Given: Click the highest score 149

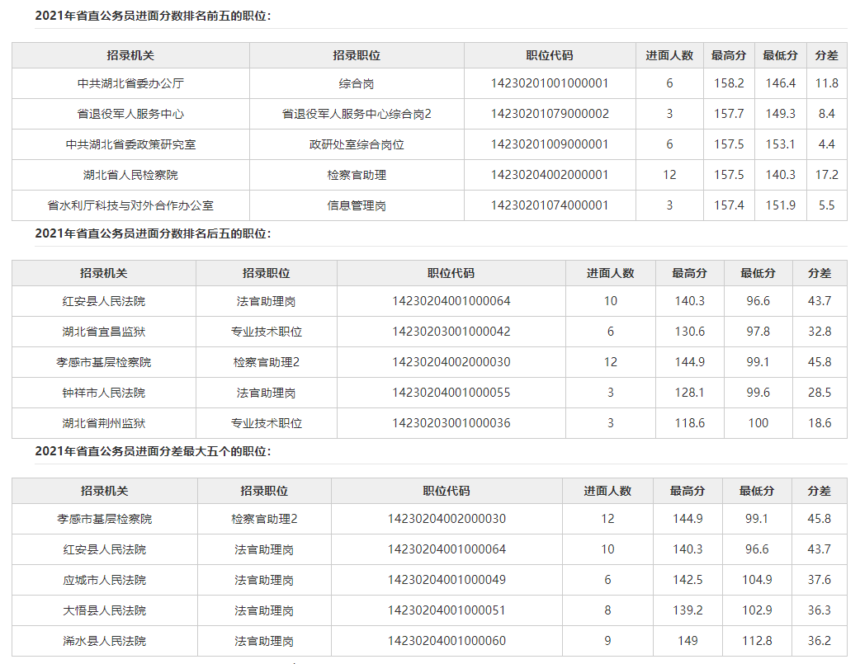Looking at the screenshot, I should [688, 641].
